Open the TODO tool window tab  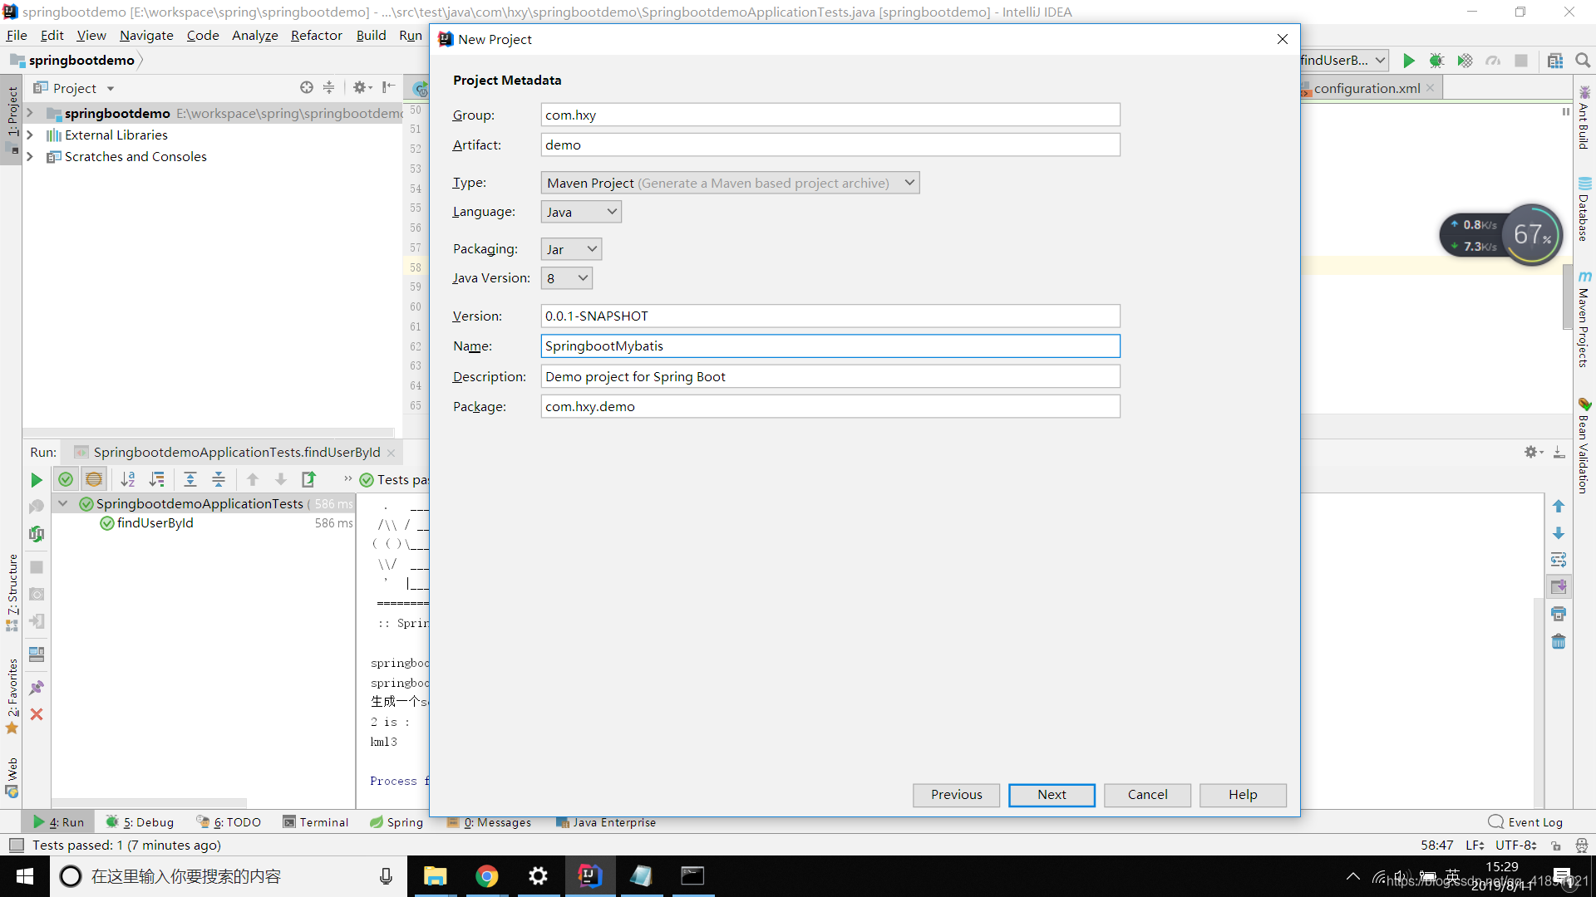pyautogui.click(x=229, y=822)
